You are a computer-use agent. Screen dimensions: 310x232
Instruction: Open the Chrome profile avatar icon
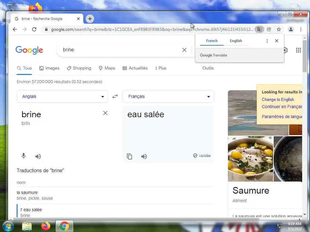click(x=291, y=29)
